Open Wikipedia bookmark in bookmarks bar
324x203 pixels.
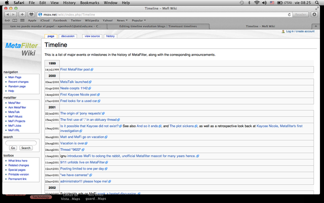pyautogui.click(x=92, y=20)
